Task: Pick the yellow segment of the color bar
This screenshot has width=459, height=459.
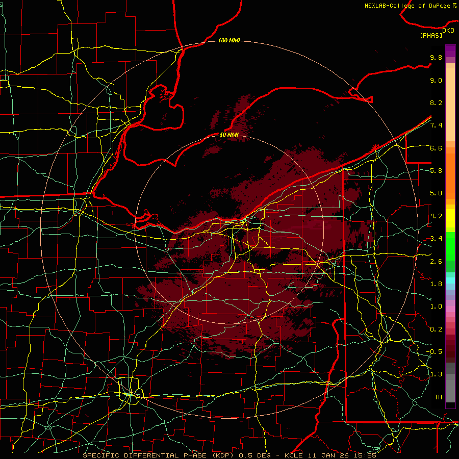Action: [450, 218]
